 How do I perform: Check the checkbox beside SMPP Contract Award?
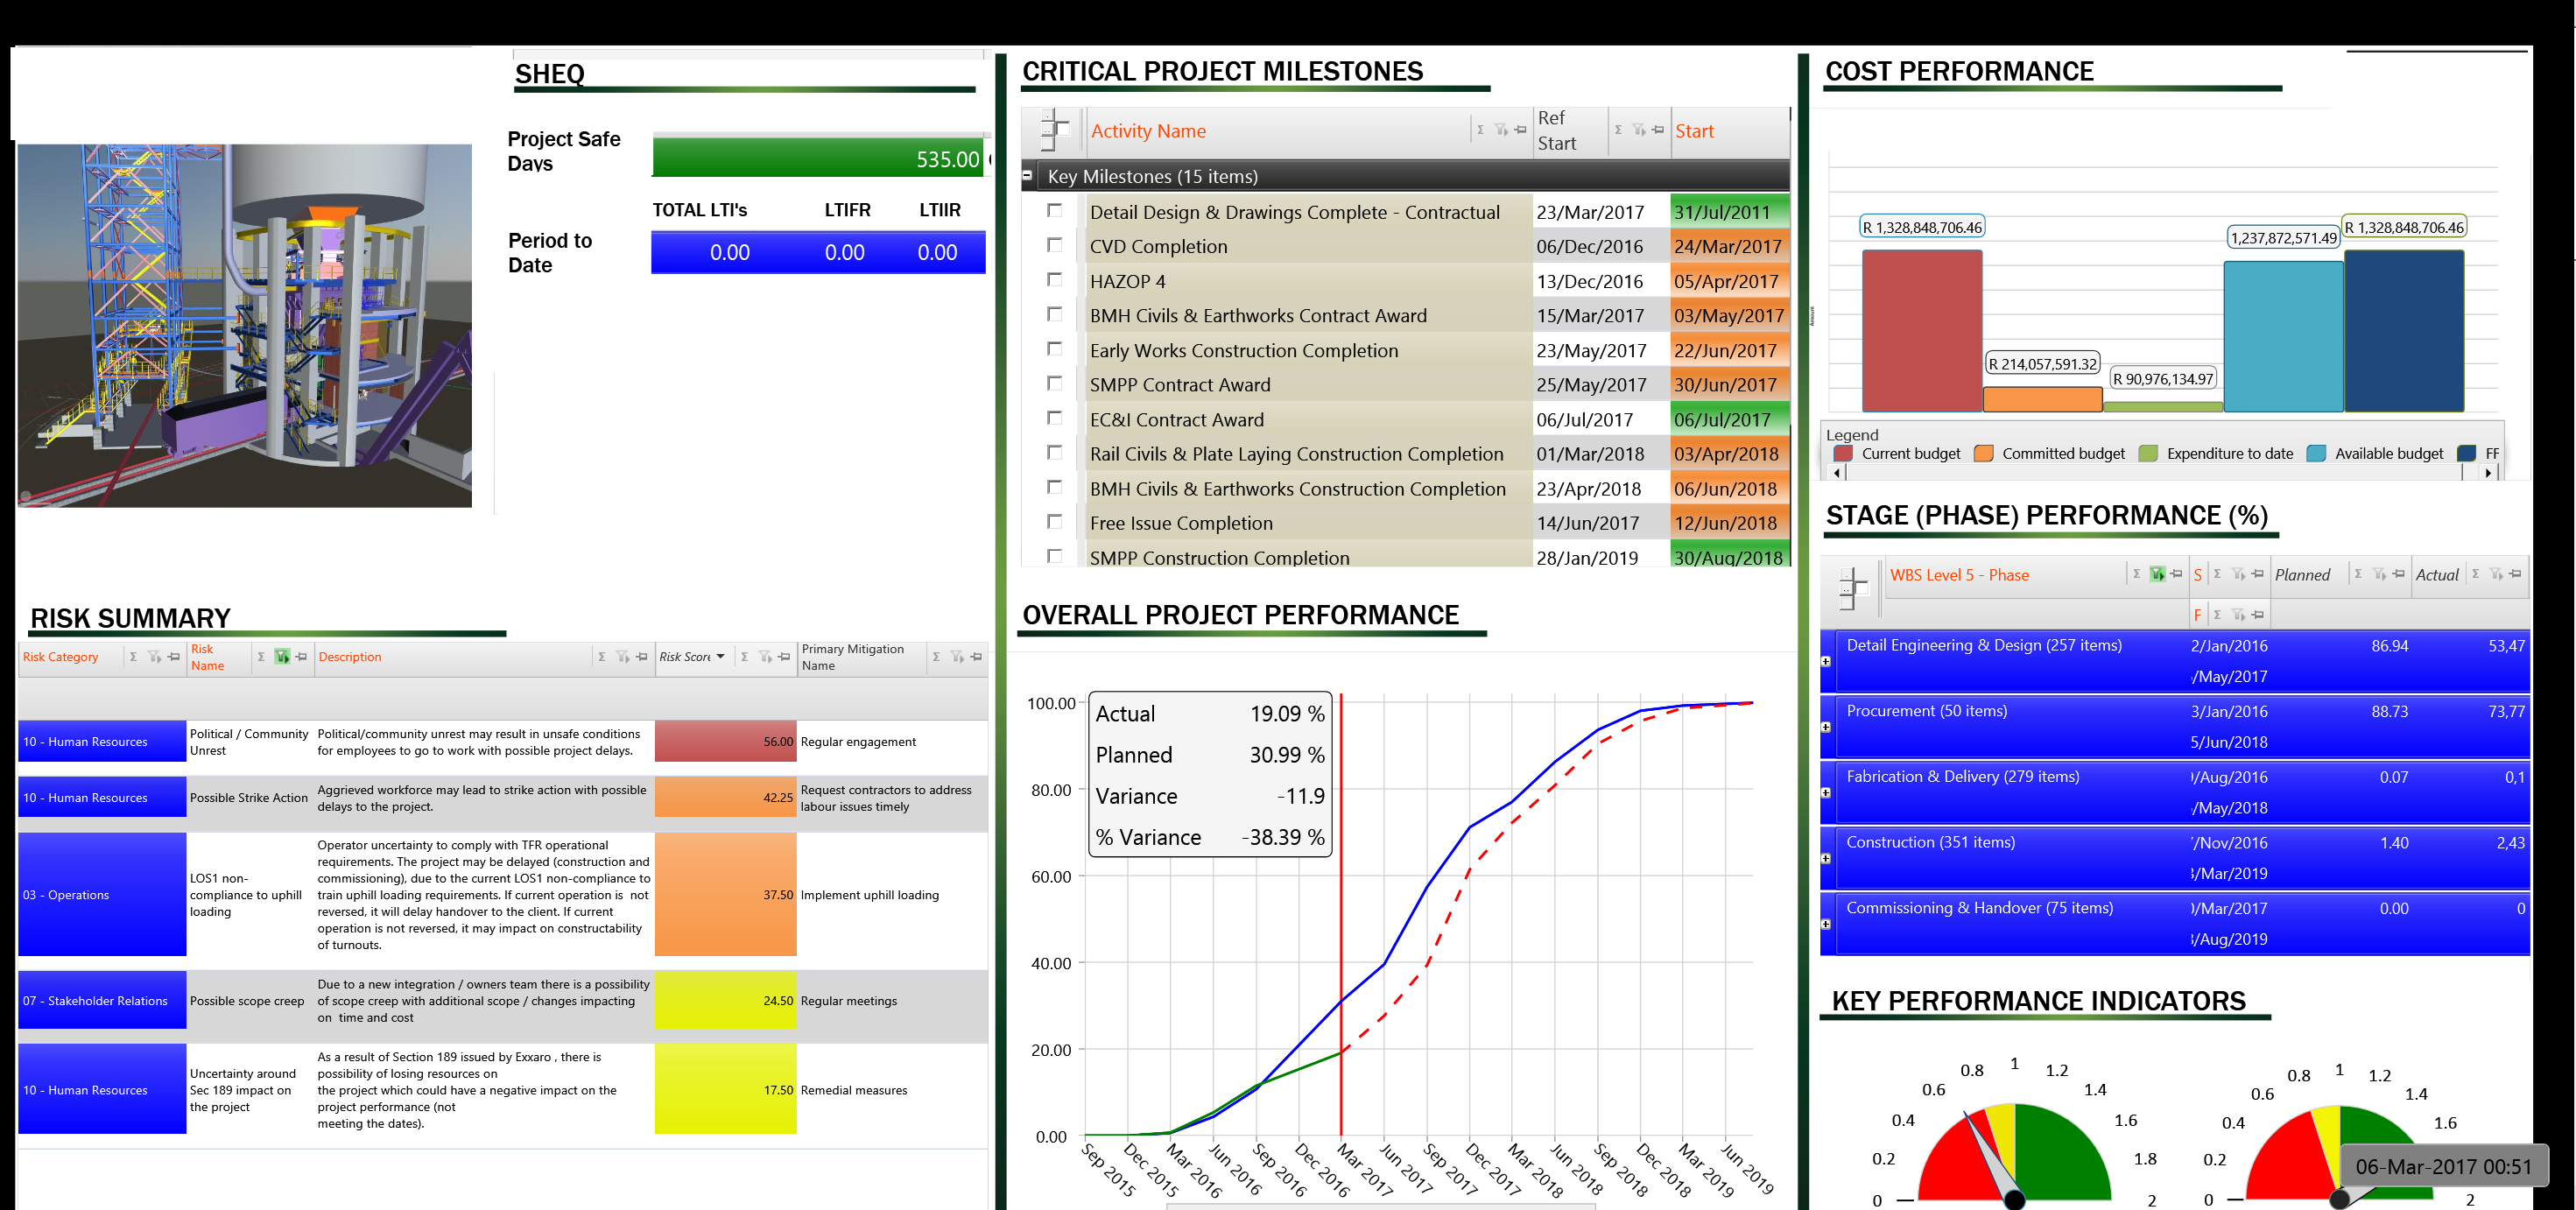coord(1057,383)
